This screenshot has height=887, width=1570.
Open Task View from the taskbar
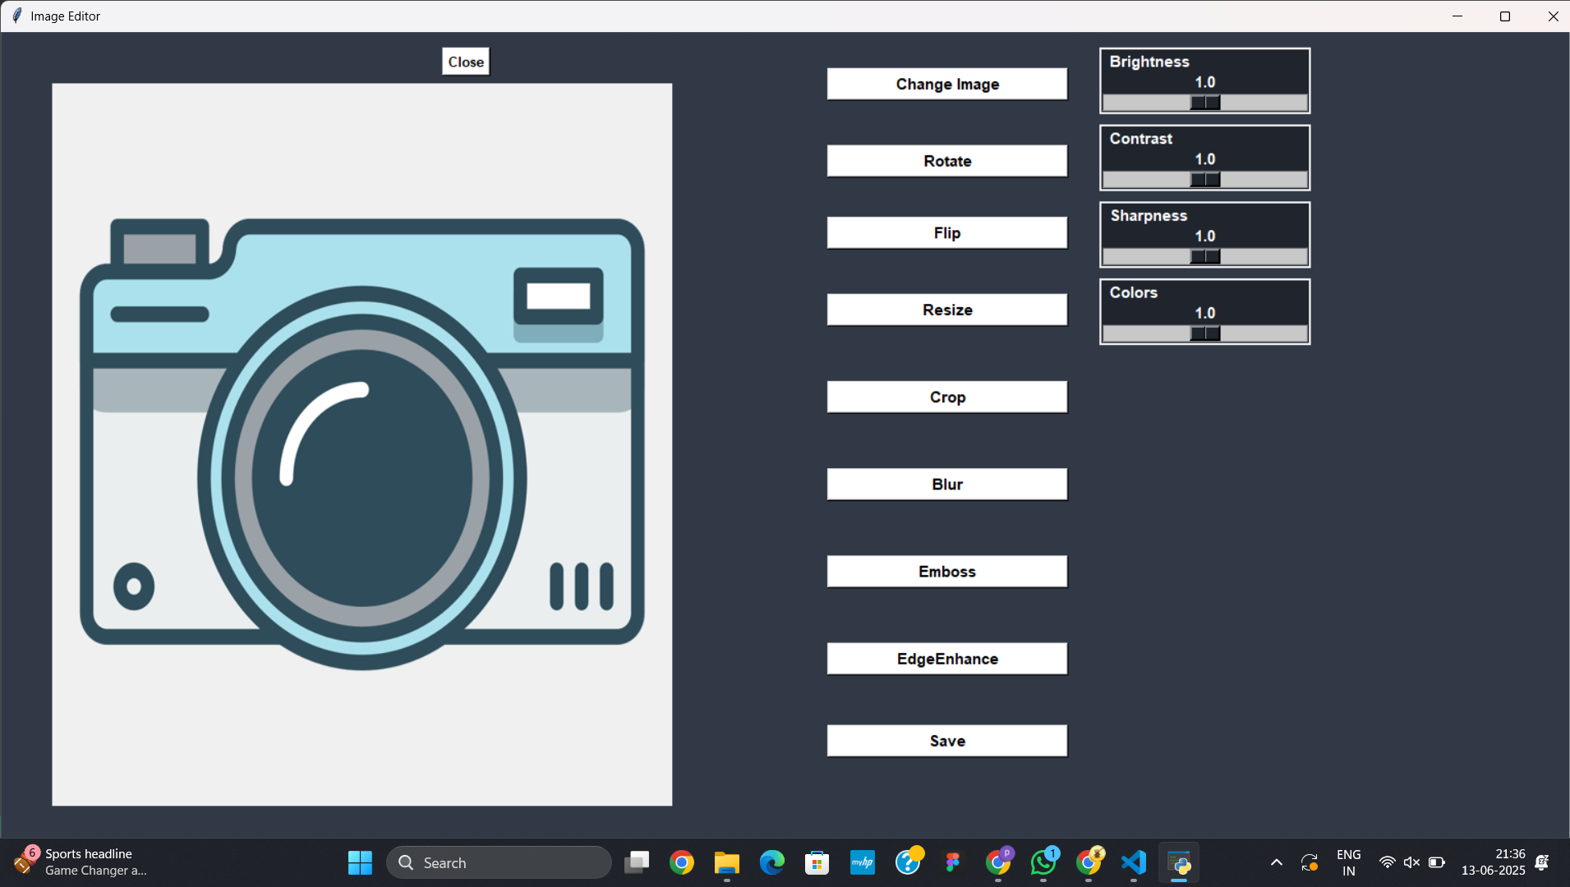pos(637,862)
